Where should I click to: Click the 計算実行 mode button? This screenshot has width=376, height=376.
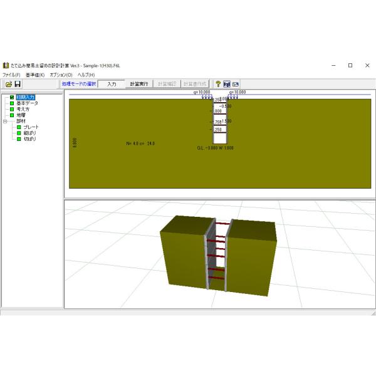click(139, 84)
